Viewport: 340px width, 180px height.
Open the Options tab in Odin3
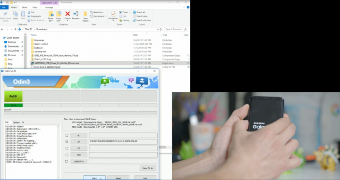[x=16, y=123]
